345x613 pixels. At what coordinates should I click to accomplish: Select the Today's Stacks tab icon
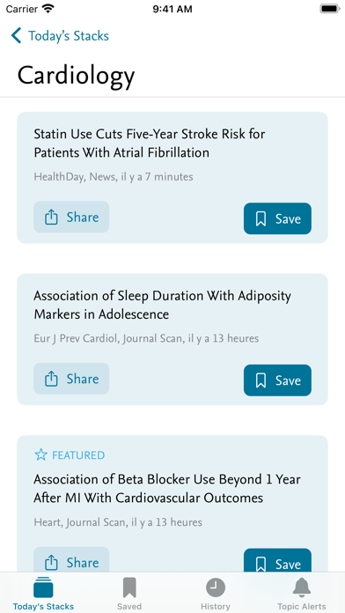[x=43, y=587]
